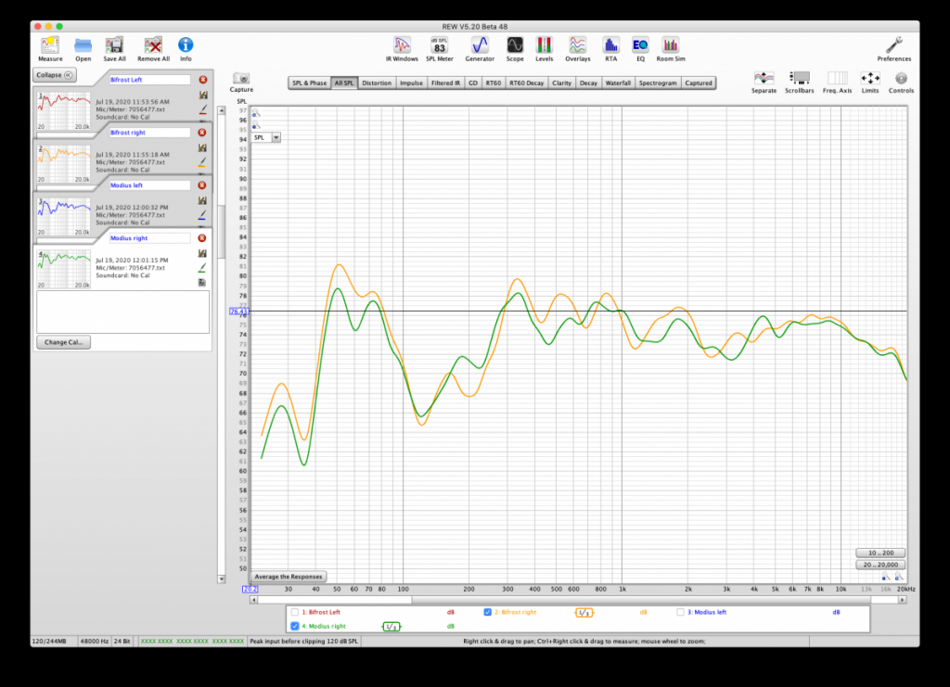Remove the Modius right measurement
The image size is (950, 687).
coord(202,238)
